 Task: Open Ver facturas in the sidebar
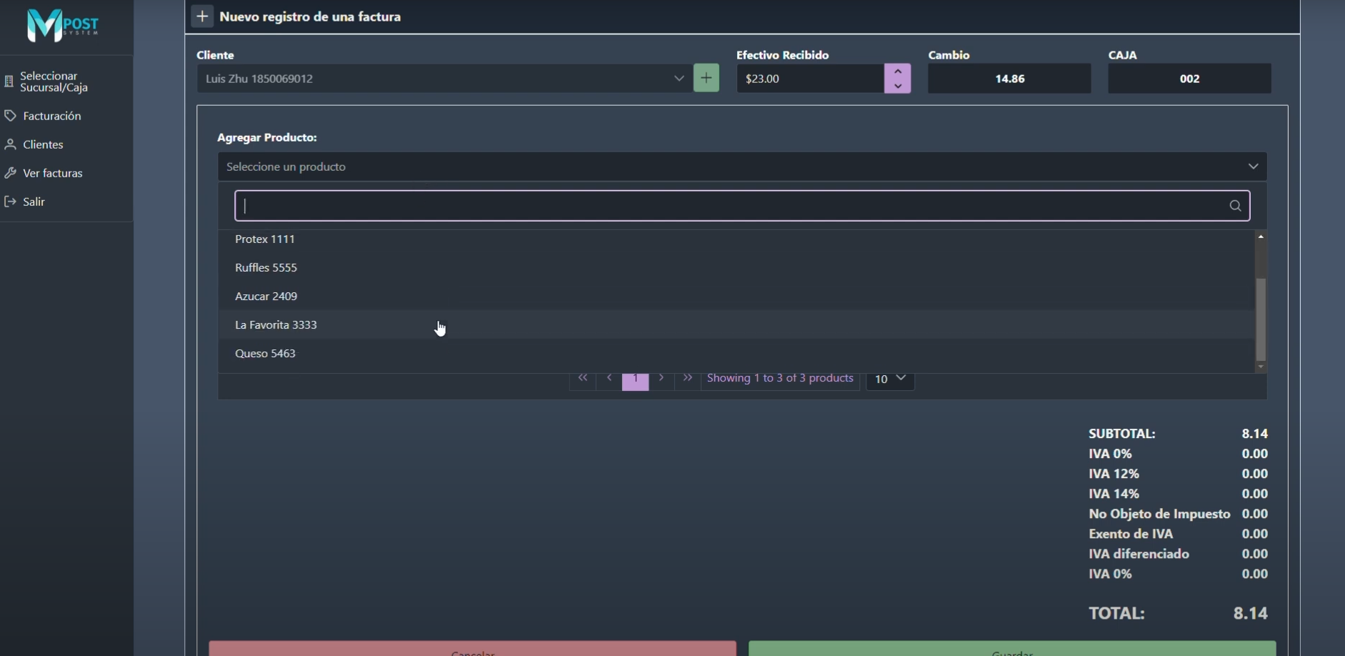pos(52,173)
